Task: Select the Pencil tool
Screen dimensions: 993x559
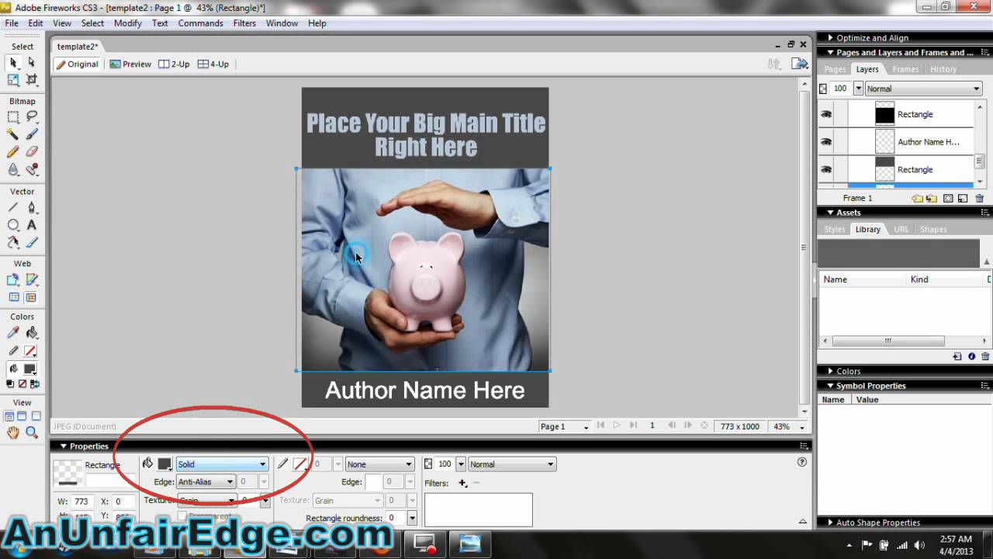Action: coord(13,152)
